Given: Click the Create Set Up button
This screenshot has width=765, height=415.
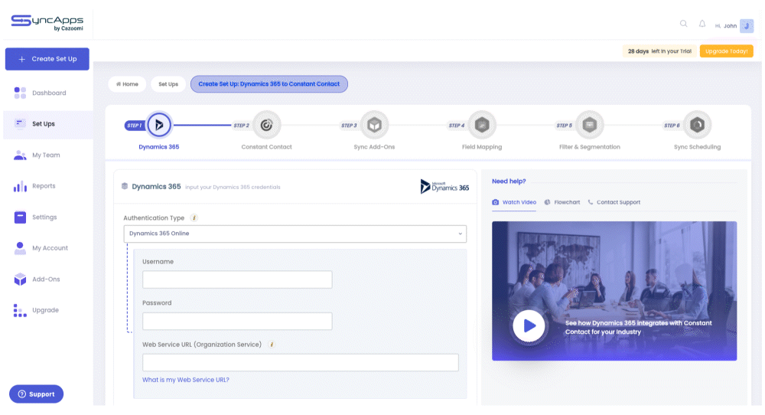Looking at the screenshot, I should pyautogui.click(x=47, y=59).
